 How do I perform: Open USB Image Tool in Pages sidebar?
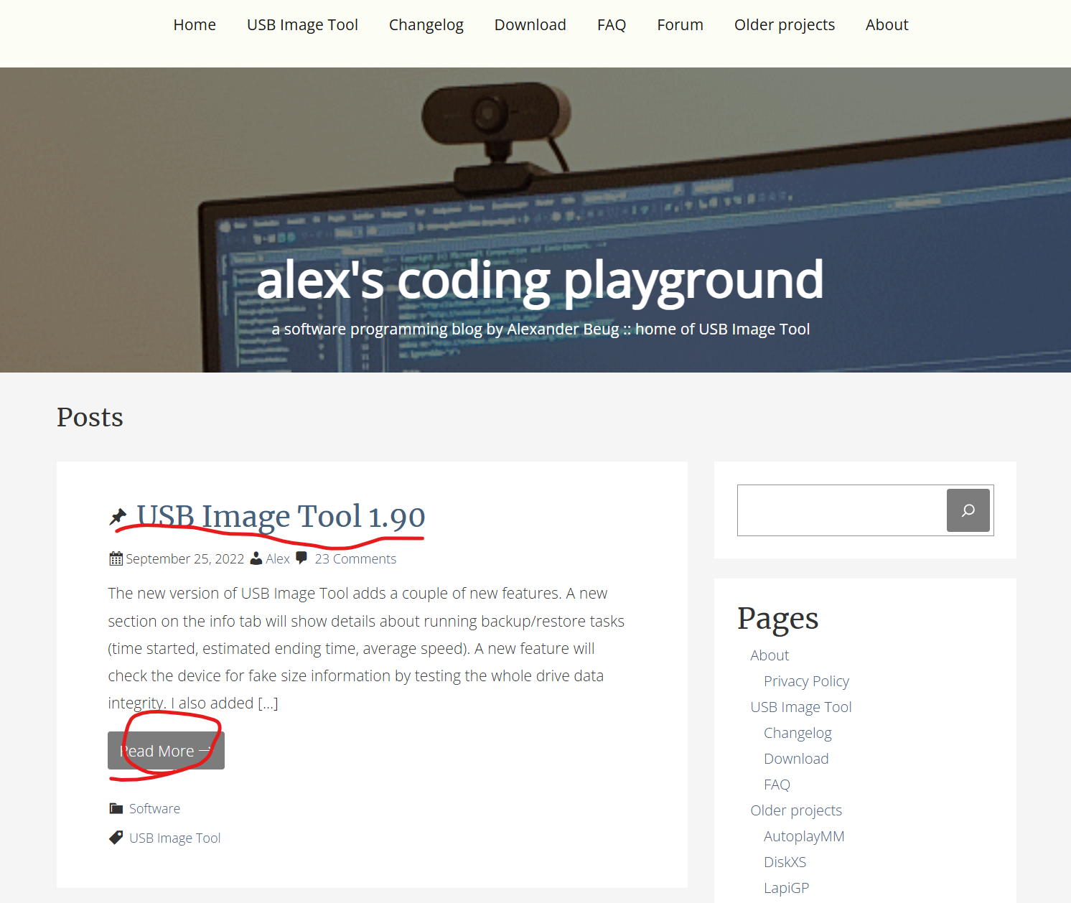801,707
